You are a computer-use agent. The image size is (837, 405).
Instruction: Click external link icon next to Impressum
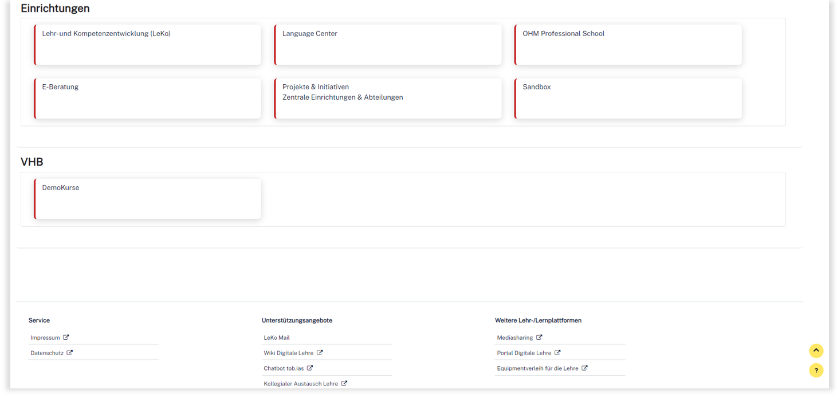pos(66,337)
